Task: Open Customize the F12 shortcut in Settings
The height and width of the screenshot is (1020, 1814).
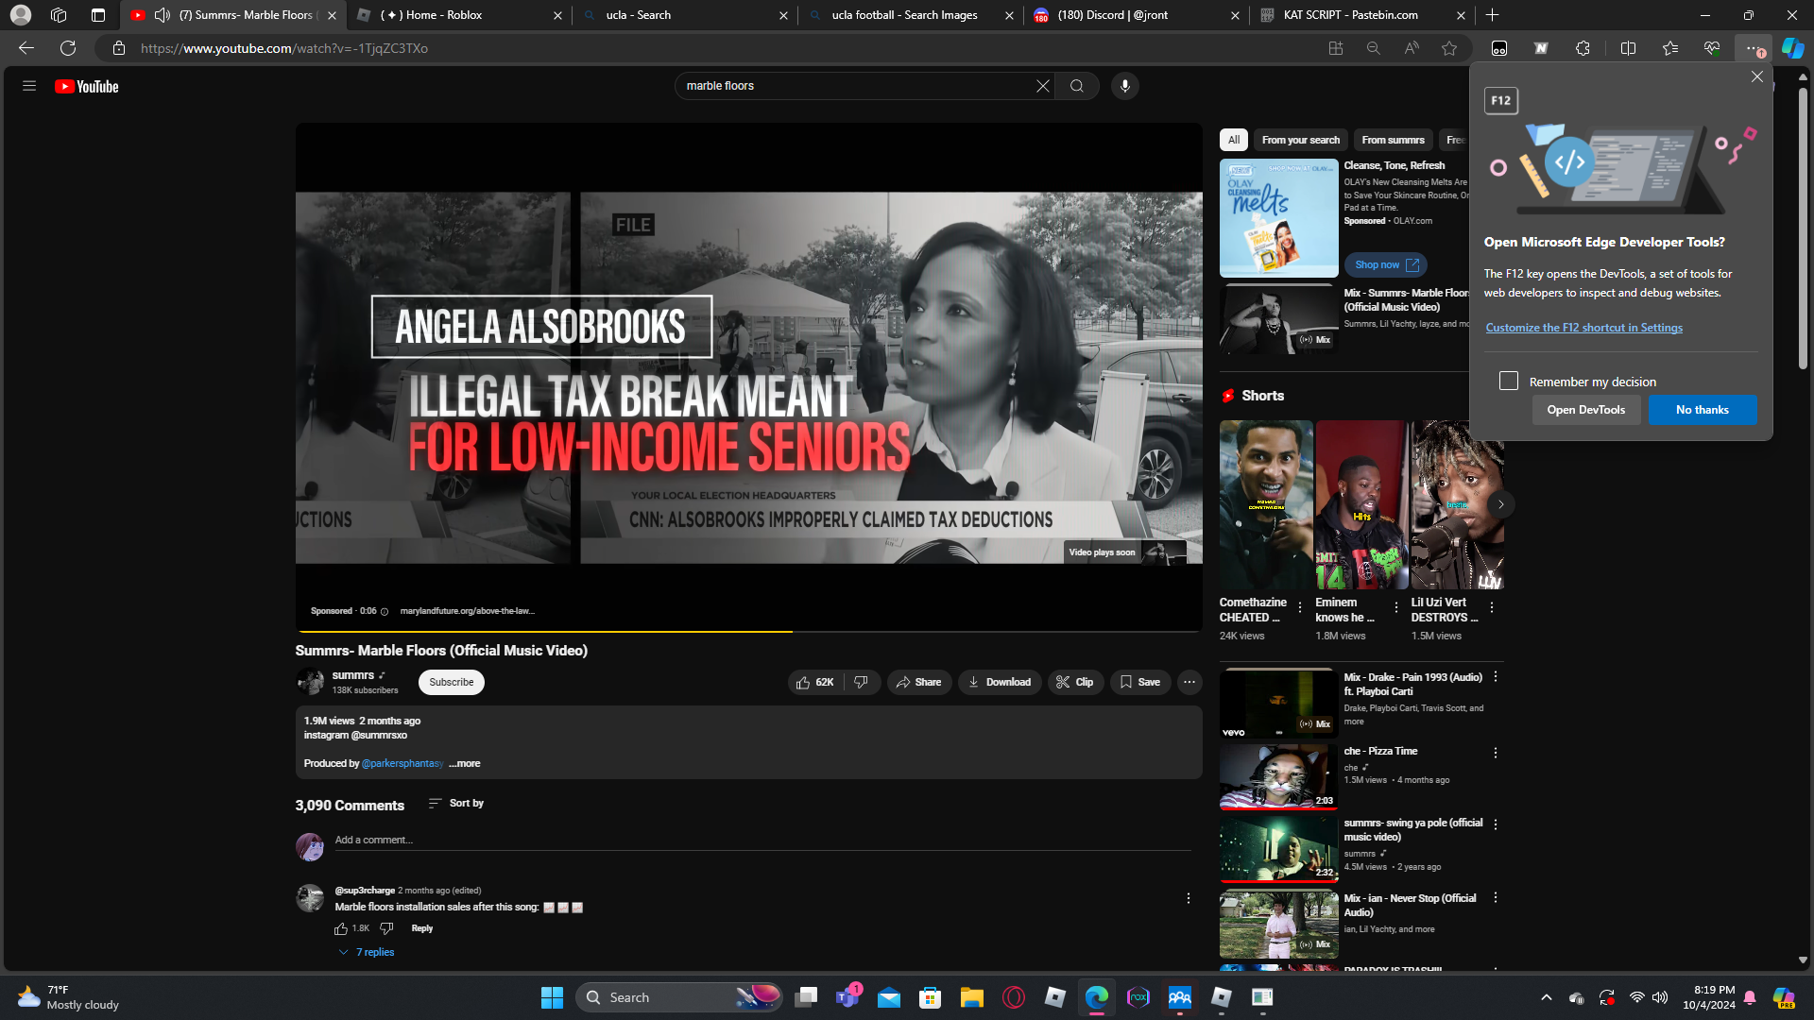Action: (1584, 328)
